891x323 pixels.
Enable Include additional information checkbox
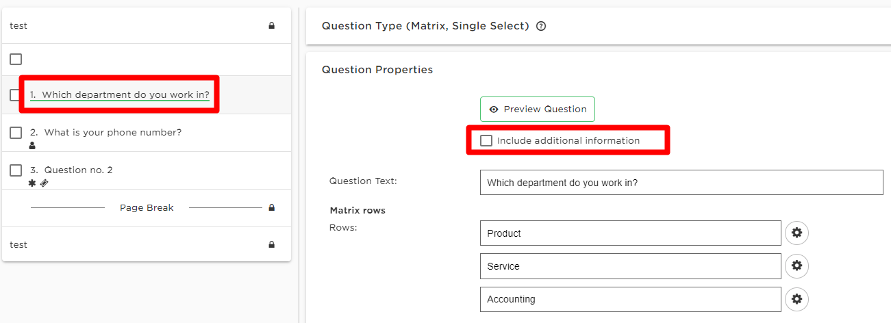(486, 140)
